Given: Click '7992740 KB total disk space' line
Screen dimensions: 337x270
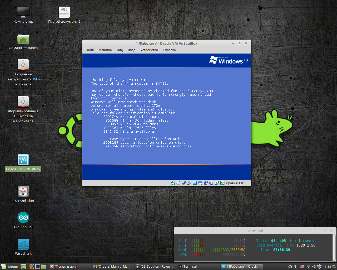Looking at the screenshot, I should click(x=133, y=117).
